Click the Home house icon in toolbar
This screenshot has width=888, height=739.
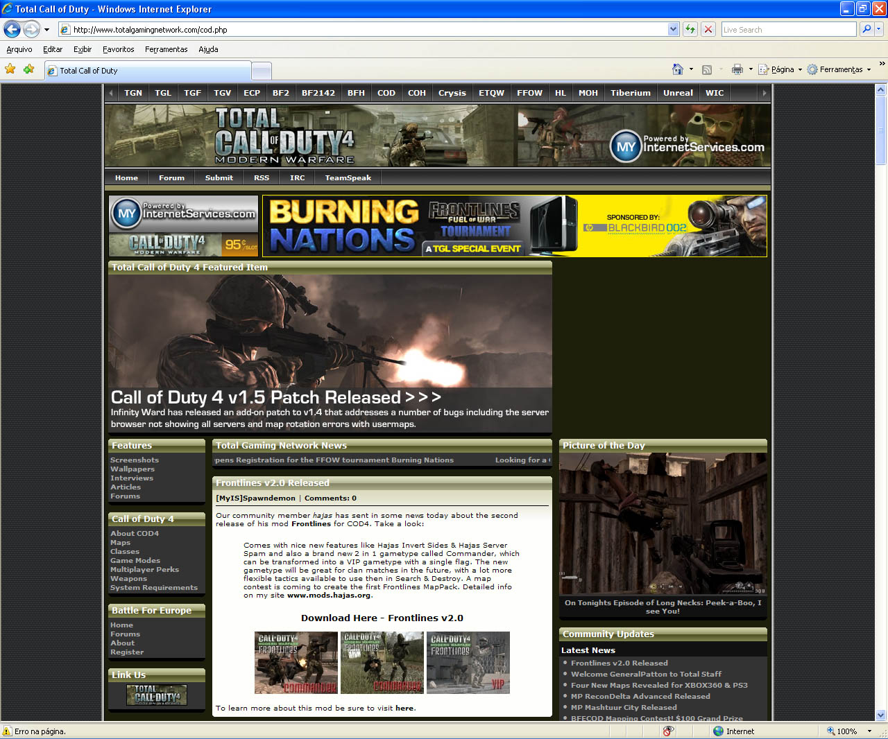coord(678,69)
